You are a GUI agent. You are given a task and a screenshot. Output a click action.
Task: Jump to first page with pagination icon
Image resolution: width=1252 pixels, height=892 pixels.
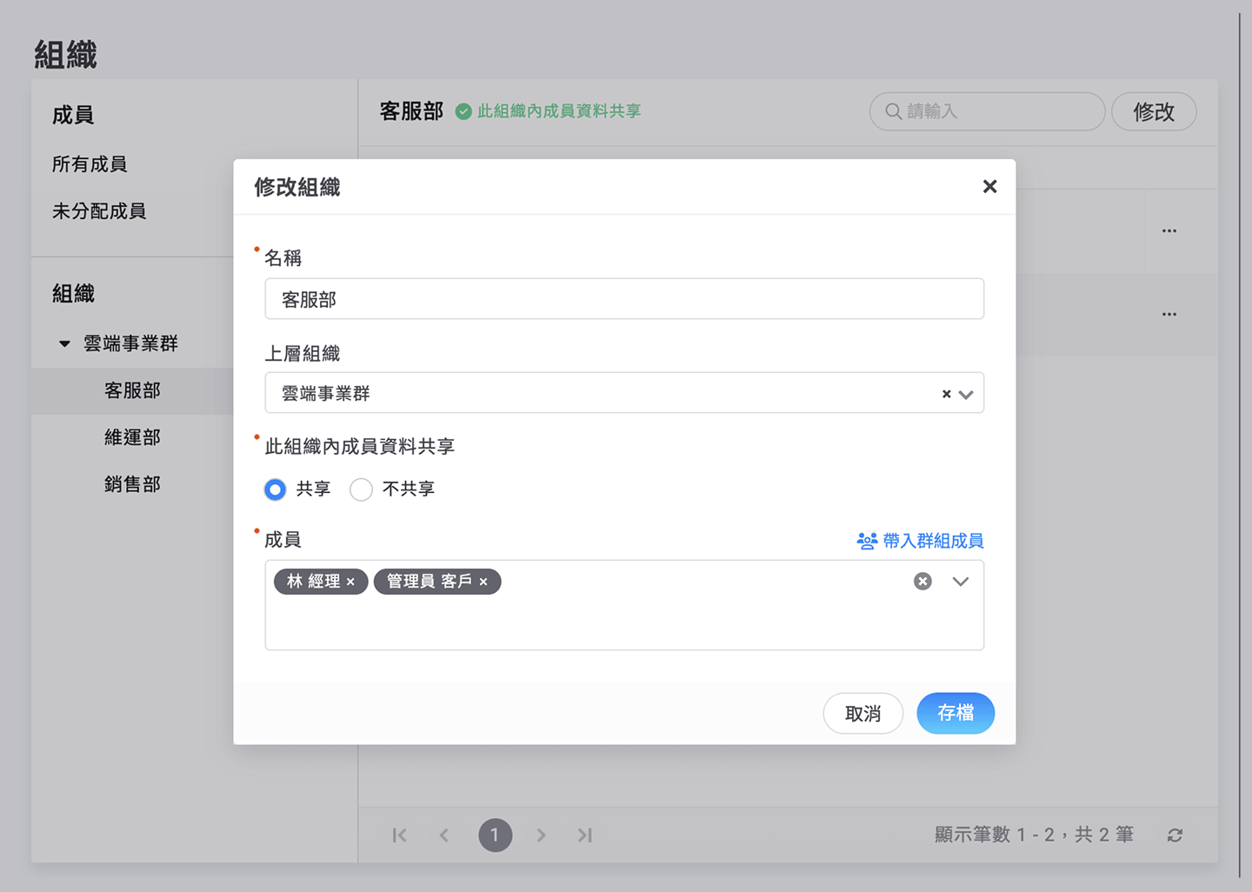click(399, 835)
